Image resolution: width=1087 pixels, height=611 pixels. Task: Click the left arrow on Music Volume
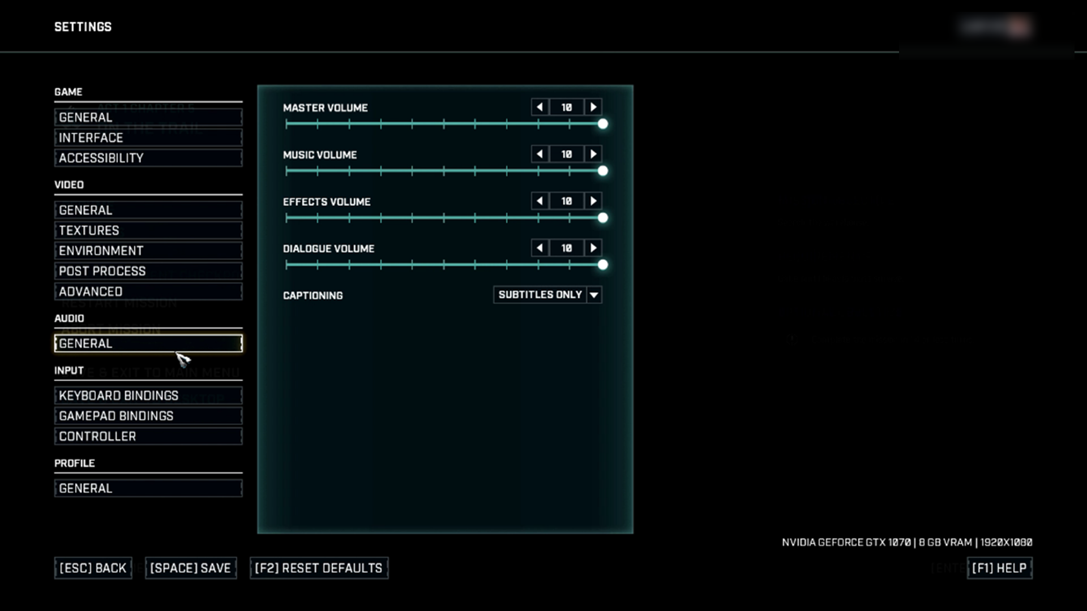[x=541, y=154]
